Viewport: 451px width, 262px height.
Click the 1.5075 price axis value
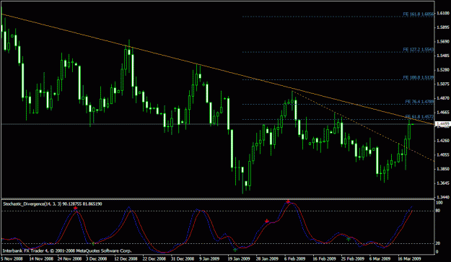pyautogui.click(x=443, y=84)
